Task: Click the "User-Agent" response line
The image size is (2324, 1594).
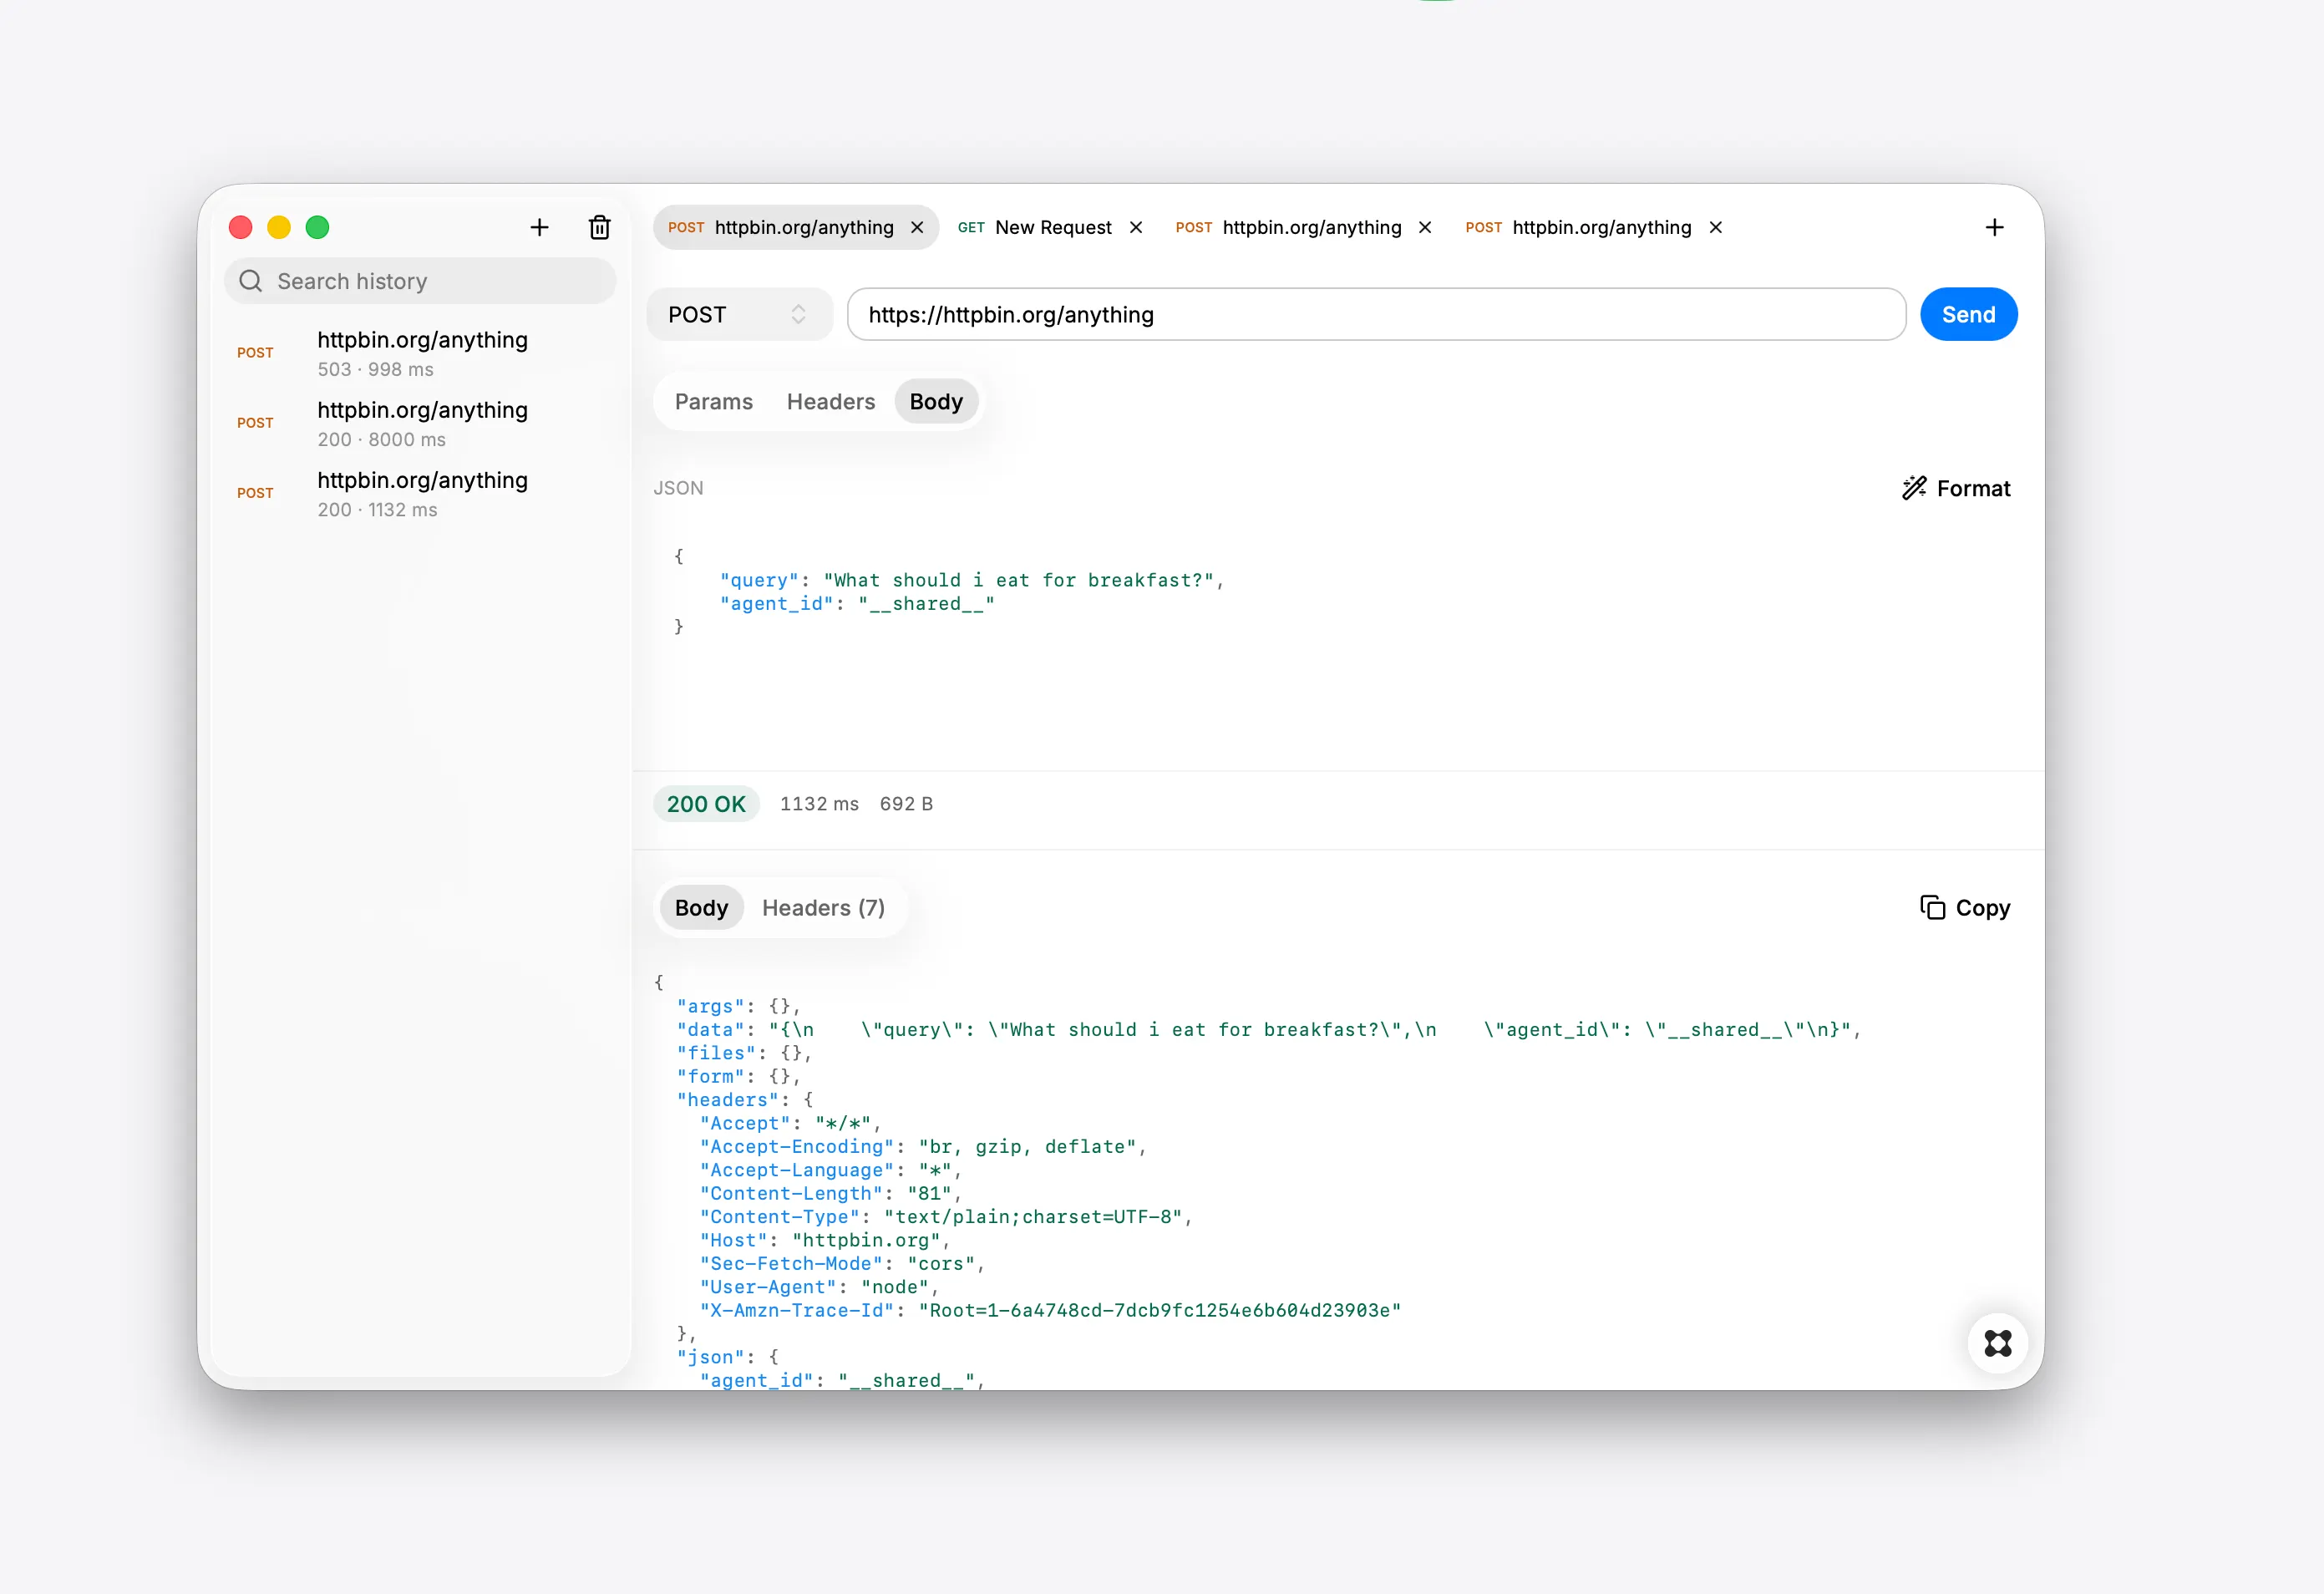Action: (x=819, y=1287)
